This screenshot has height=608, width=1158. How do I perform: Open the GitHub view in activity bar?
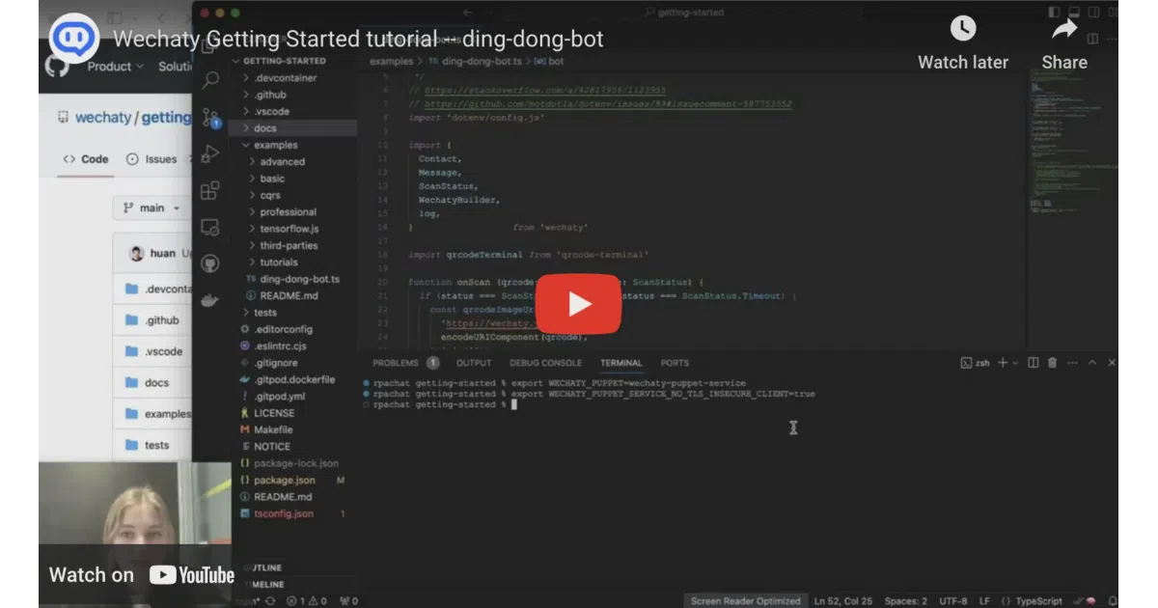coord(210,263)
